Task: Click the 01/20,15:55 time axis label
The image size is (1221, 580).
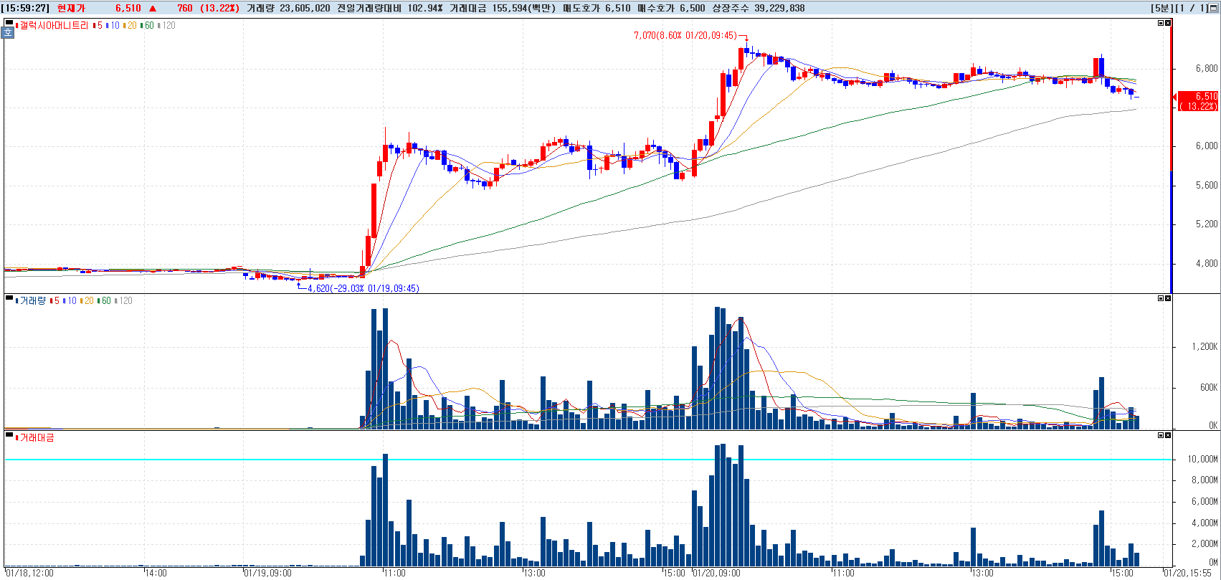Action: 1187,573
